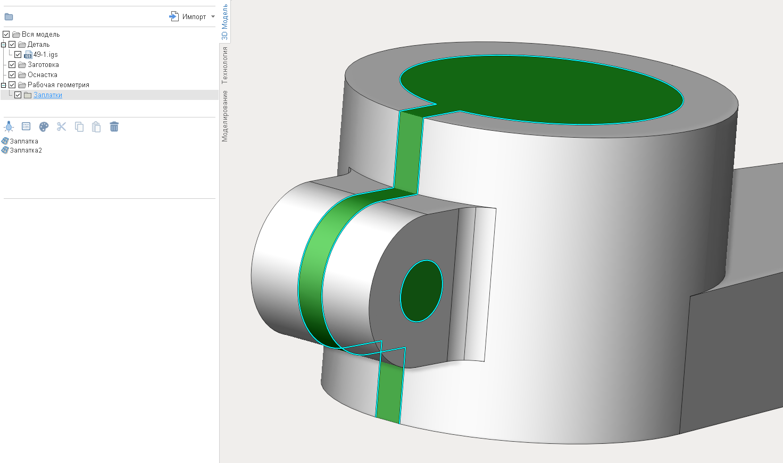The width and height of the screenshot is (783, 463).
Task: Click the scissors cut icon
Action: pyautogui.click(x=62, y=127)
